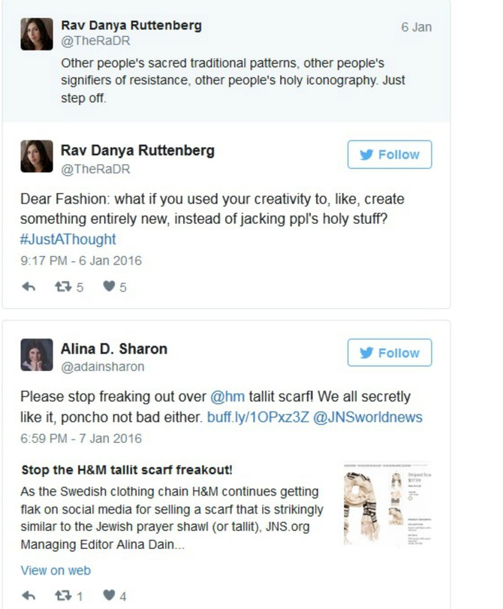
Task: Open the #JustAThought hashtag
Action: tap(68, 240)
